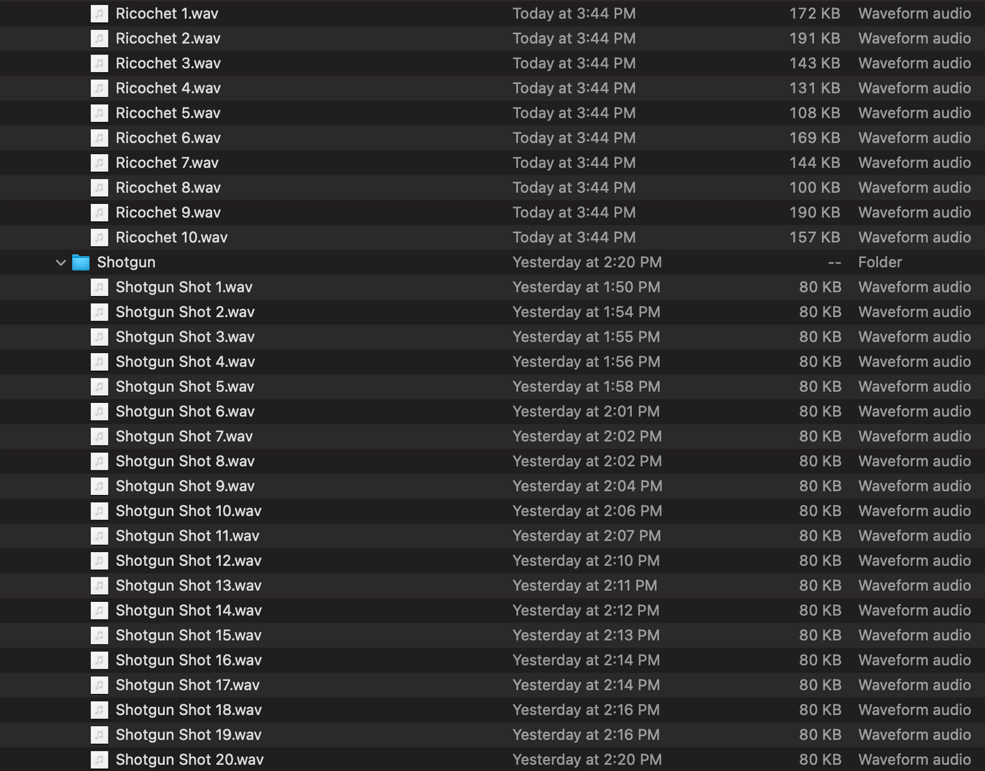
Task: Select Shotgun Shot 16.wav in the list
Action: click(188, 660)
